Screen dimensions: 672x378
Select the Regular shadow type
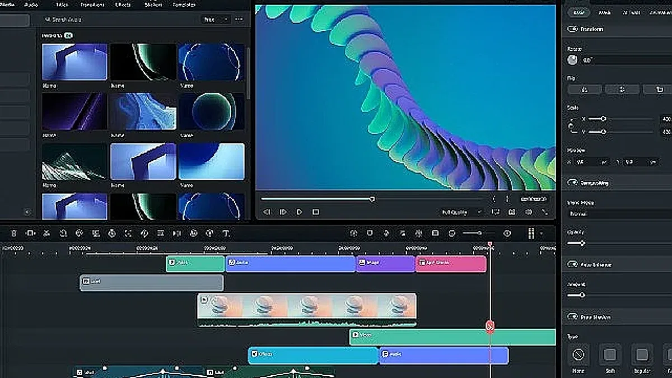pos(642,354)
